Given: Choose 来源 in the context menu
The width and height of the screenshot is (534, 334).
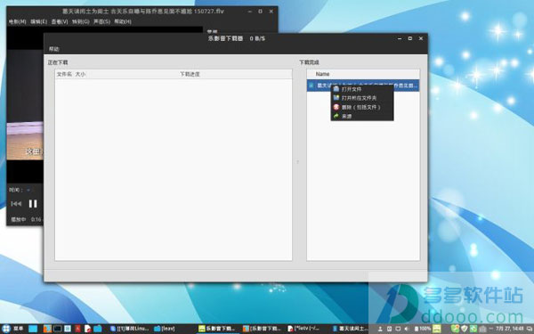Looking at the screenshot, I should [x=346, y=116].
